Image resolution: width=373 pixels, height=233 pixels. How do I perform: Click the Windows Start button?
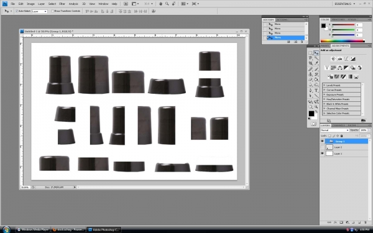(x=6, y=229)
